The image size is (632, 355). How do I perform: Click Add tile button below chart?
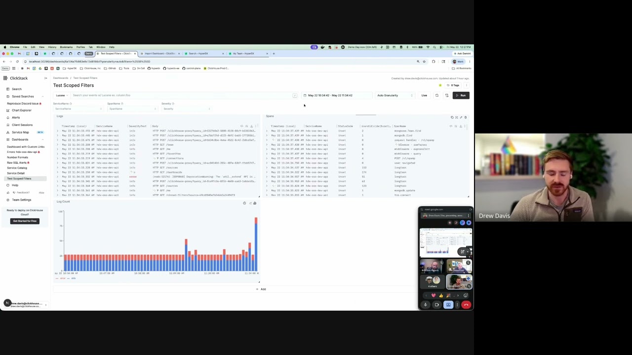point(261,289)
